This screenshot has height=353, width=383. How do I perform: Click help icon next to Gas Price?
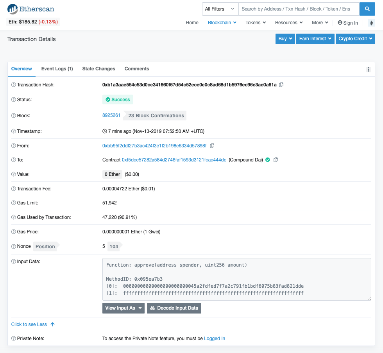coord(14,231)
